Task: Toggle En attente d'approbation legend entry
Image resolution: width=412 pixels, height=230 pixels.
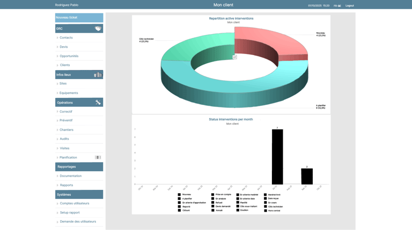Action: [192, 203]
